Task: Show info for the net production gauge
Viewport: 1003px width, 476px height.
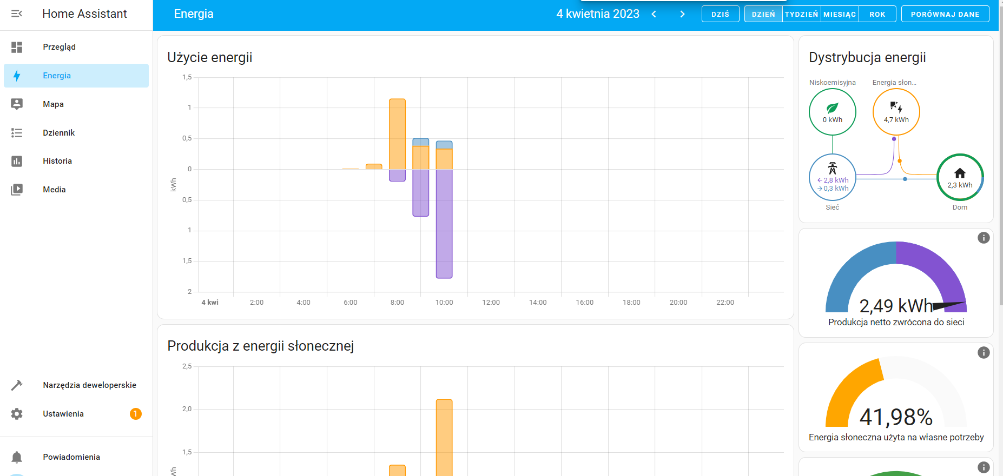Action: click(x=984, y=238)
